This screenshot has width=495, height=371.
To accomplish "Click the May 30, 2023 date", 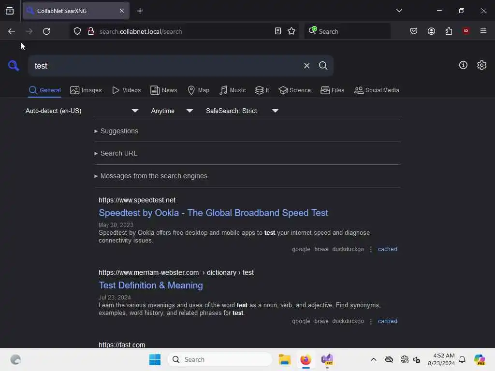I will coord(116,225).
